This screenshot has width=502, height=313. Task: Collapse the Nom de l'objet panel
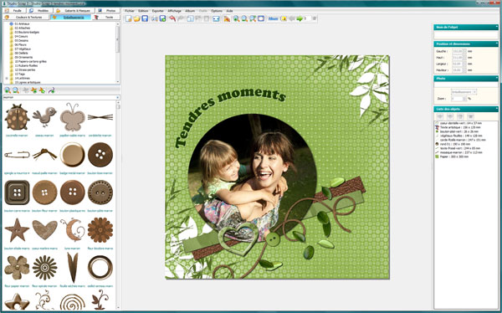(x=497, y=27)
